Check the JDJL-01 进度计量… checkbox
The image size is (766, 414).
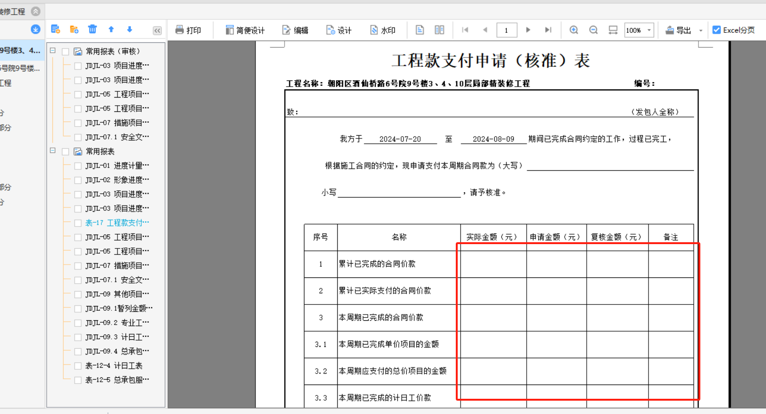(x=78, y=166)
